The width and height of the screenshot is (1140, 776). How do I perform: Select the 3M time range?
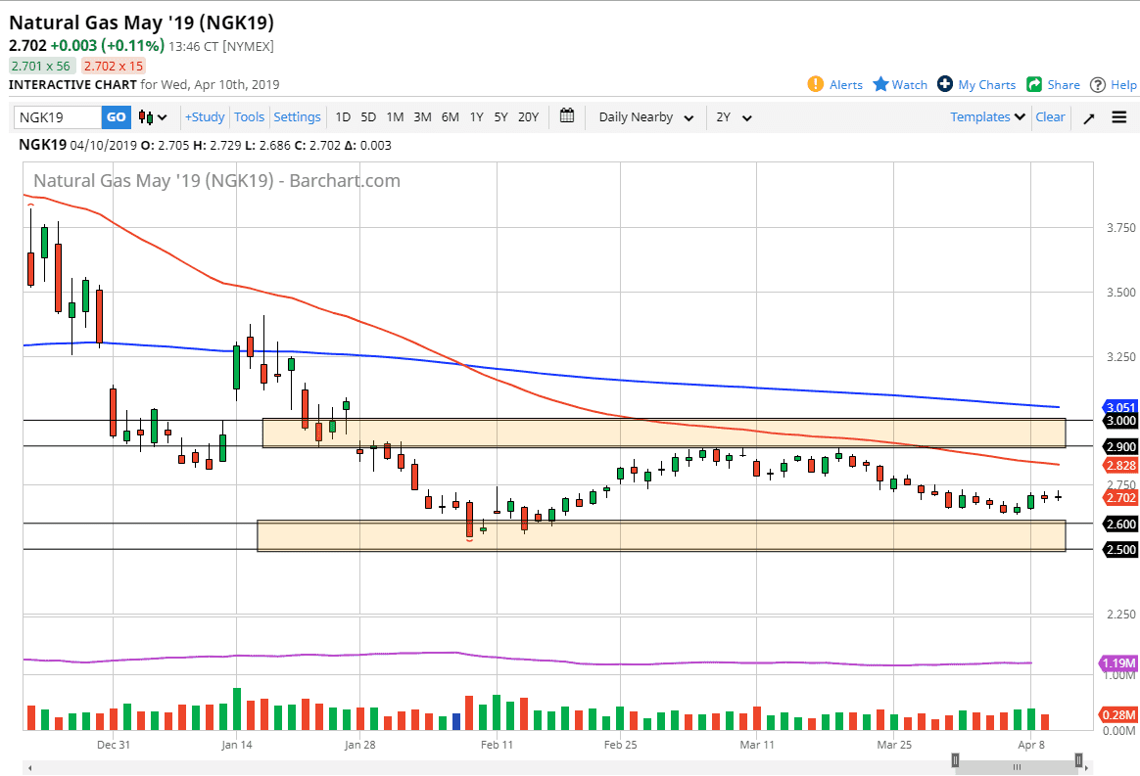(x=422, y=117)
